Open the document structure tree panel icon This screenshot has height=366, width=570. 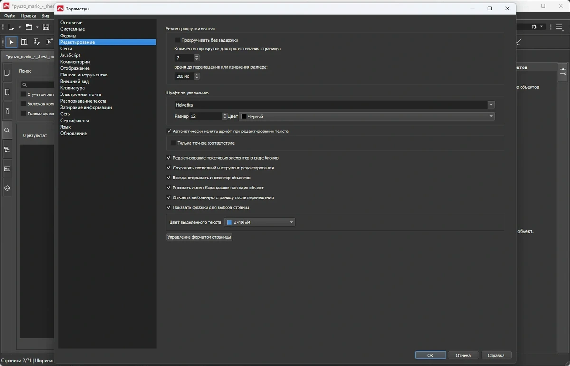point(7,150)
